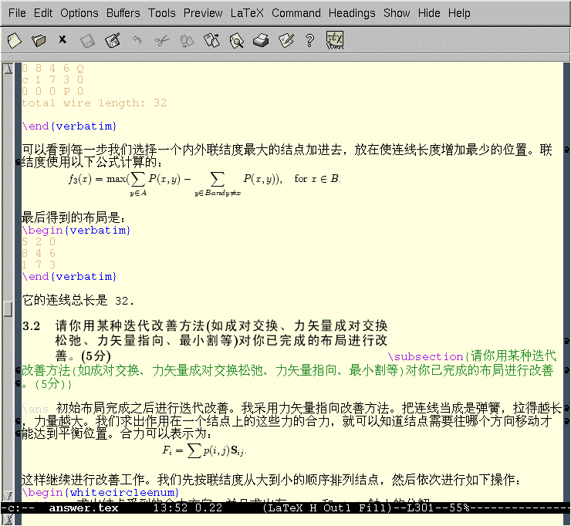The height and width of the screenshot is (526, 571).
Task: Close the buffer with the X icon
Action: 63,39
